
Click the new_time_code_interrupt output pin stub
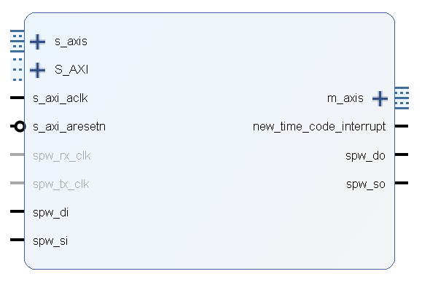pyautogui.click(x=402, y=126)
